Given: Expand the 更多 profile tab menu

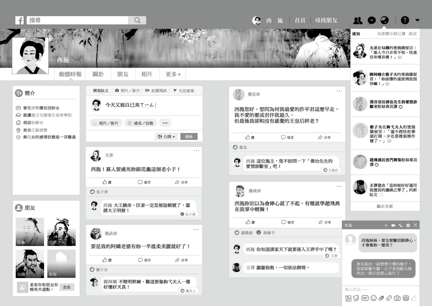Looking at the screenshot, I should point(173,74).
